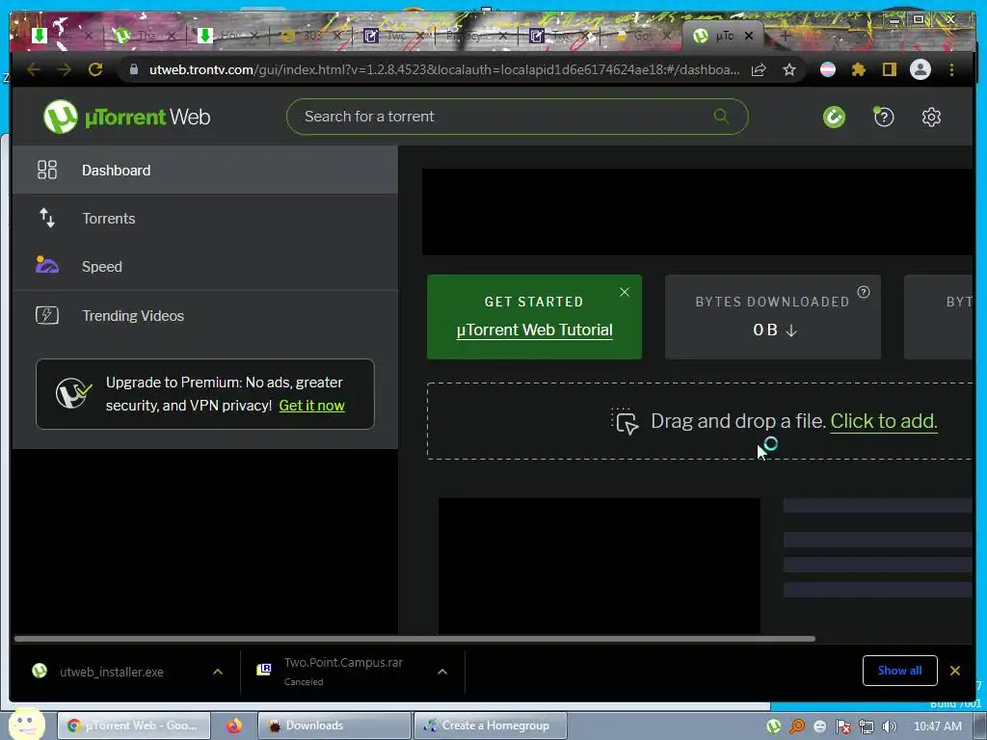Screen dimensions: 987x740
Task: Click the striped circle extension icon
Action: pyautogui.click(x=828, y=69)
